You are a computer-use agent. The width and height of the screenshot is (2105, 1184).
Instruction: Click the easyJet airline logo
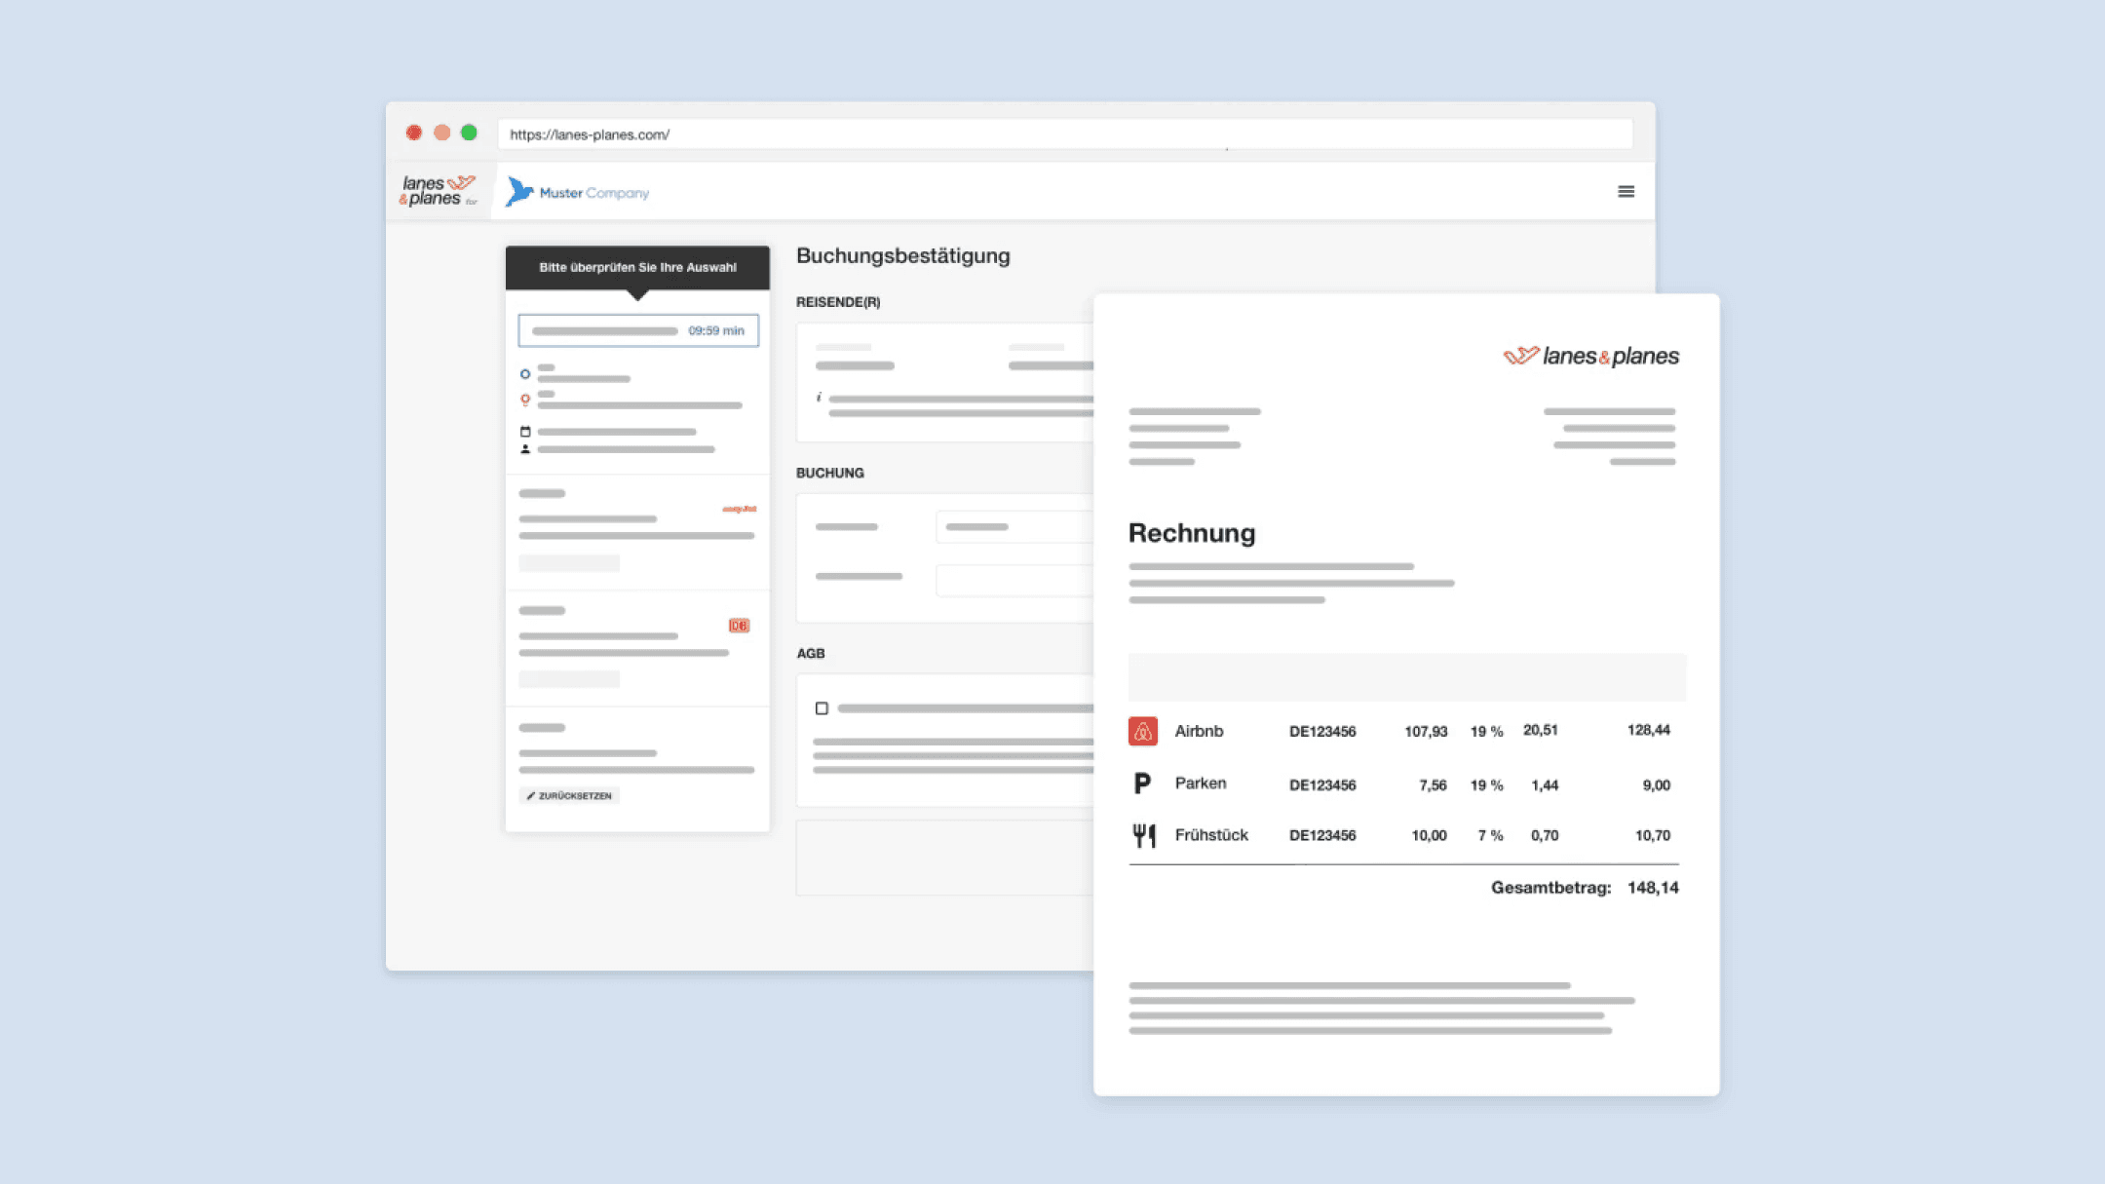(x=739, y=509)
